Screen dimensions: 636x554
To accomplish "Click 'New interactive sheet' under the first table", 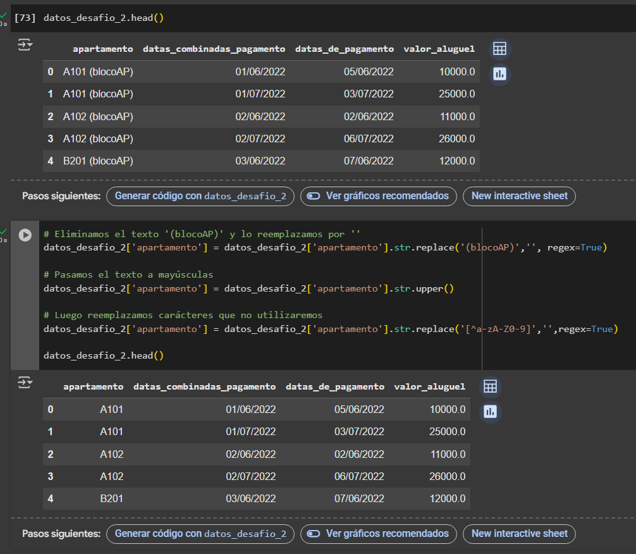I will [519, 196].
